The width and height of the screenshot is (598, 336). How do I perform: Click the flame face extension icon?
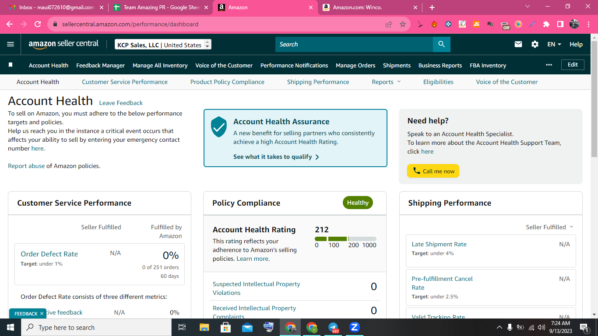pos(434,24)
